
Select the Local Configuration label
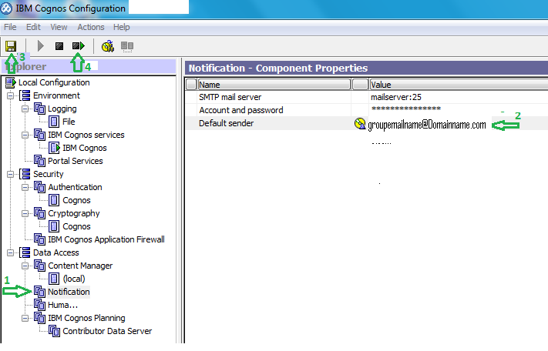tap(54, 82)
